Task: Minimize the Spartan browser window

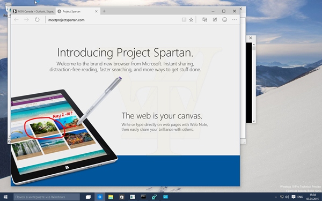Action: [213, 11]
